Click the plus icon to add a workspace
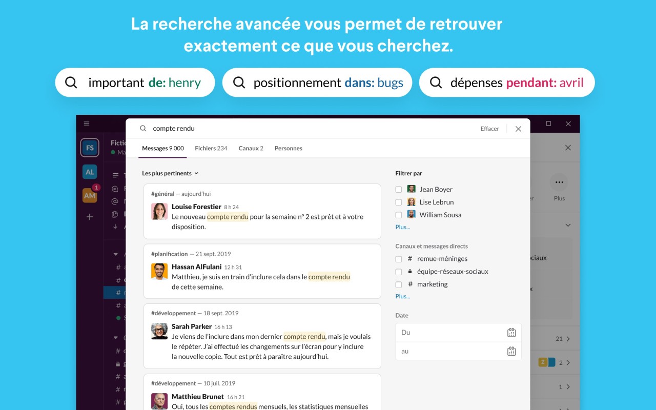The height and width of the screenshot is (410, 656). pos(89,217)
